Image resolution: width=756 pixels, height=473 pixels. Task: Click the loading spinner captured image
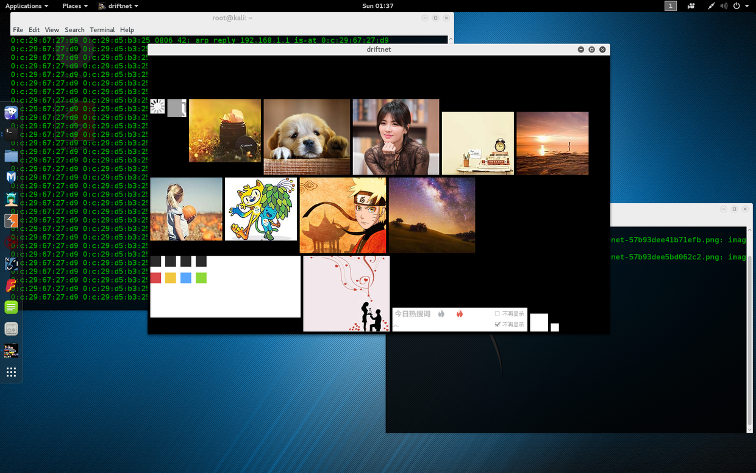click(157, 106)
